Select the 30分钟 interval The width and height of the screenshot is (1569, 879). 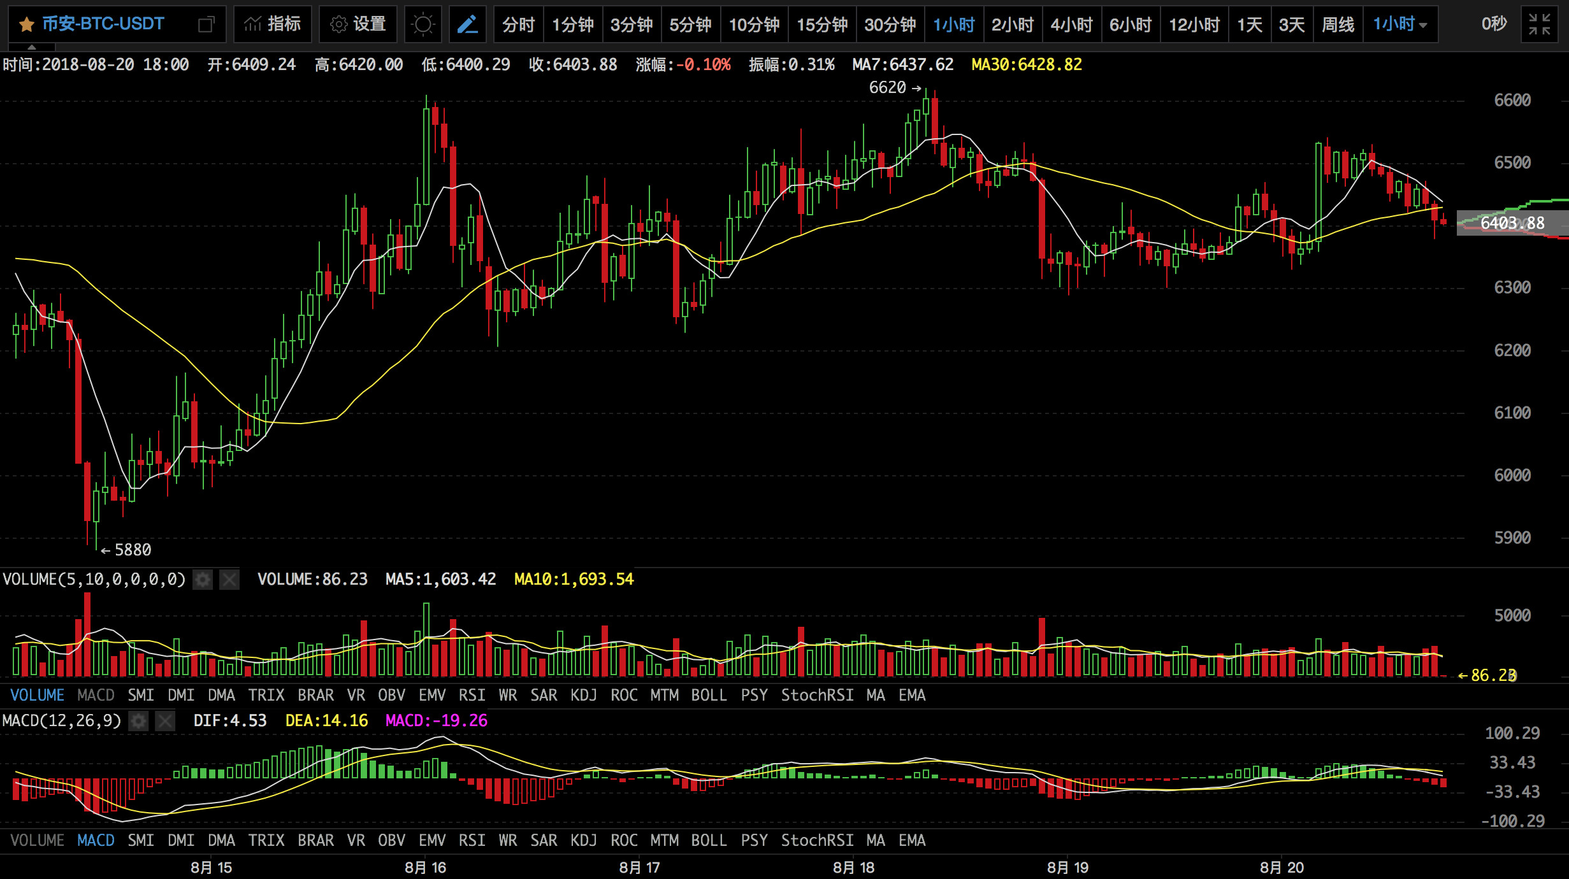pos(890,25)
